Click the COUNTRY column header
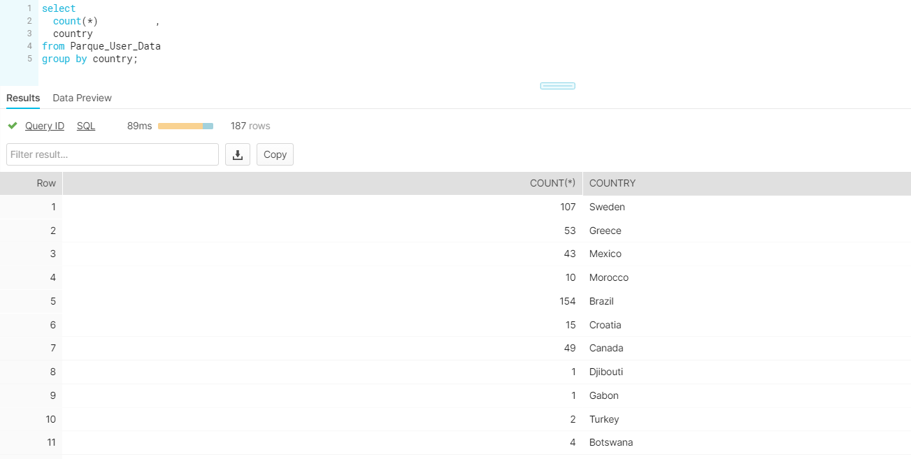 tap(612, 183)
